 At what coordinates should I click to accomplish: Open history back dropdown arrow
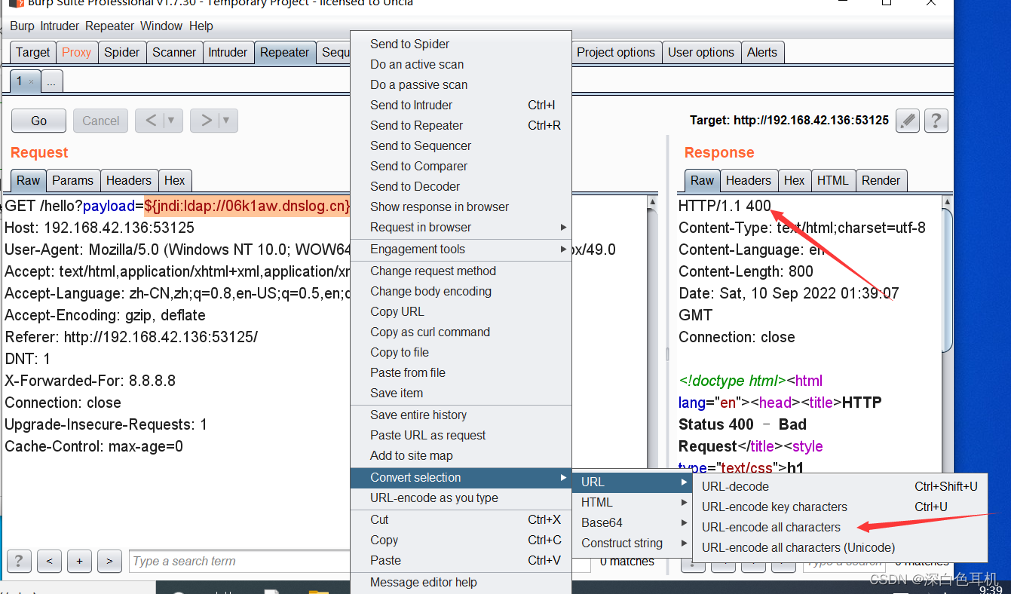[x=170, y=121]
